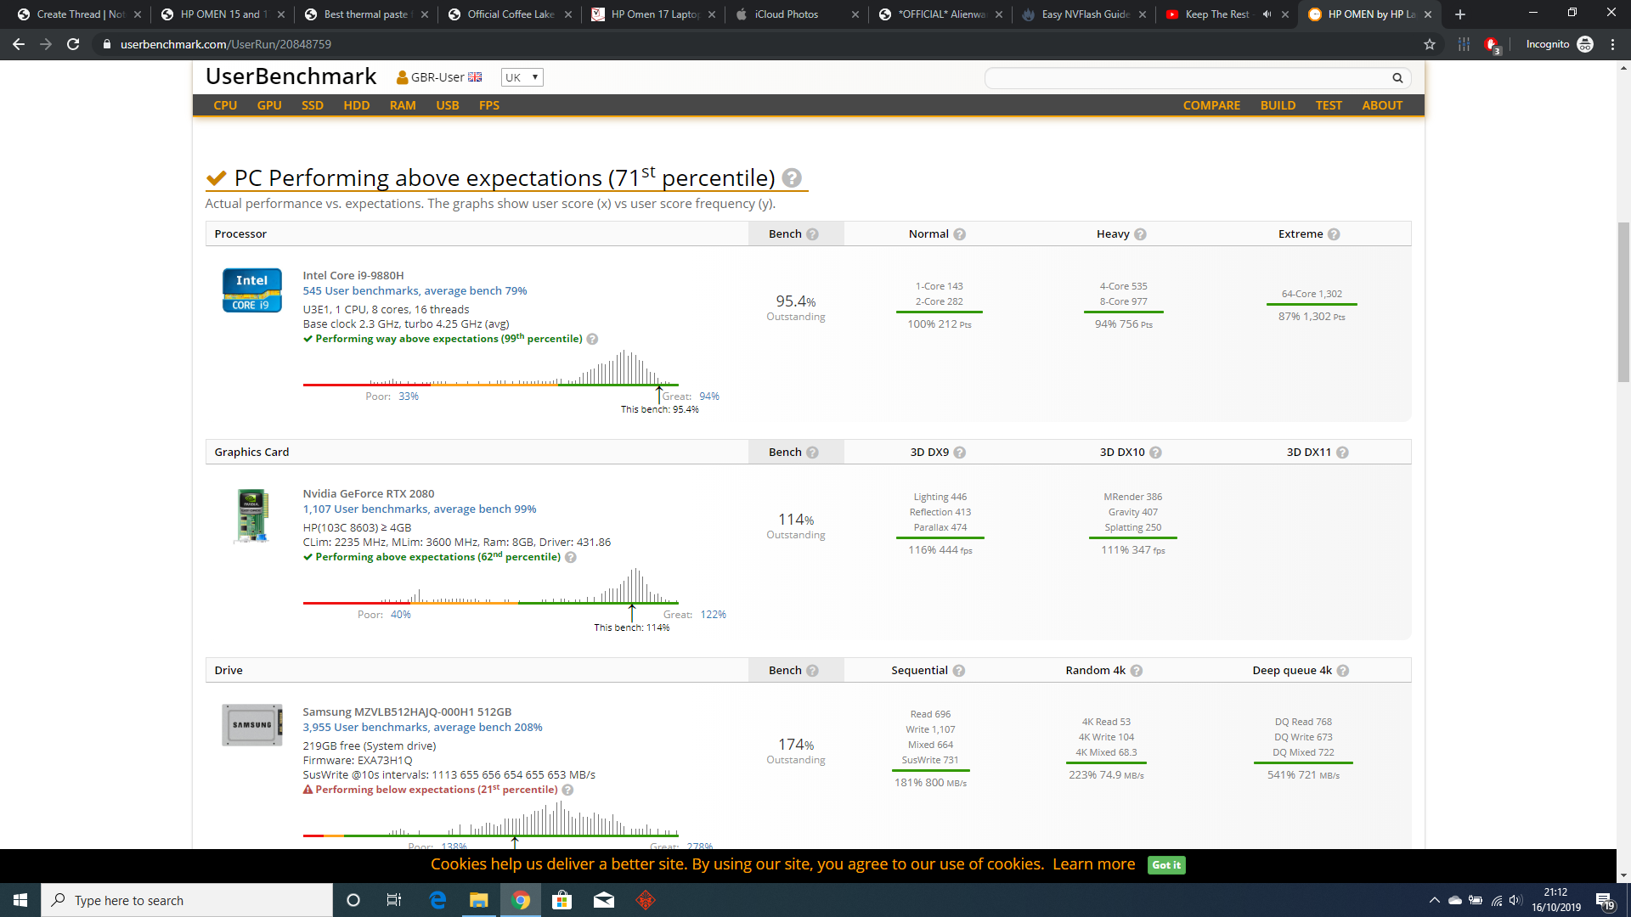This screenshot has height=917, width=1631.
Task: Click the GBR-User profile link
Action: pos(438,77)
